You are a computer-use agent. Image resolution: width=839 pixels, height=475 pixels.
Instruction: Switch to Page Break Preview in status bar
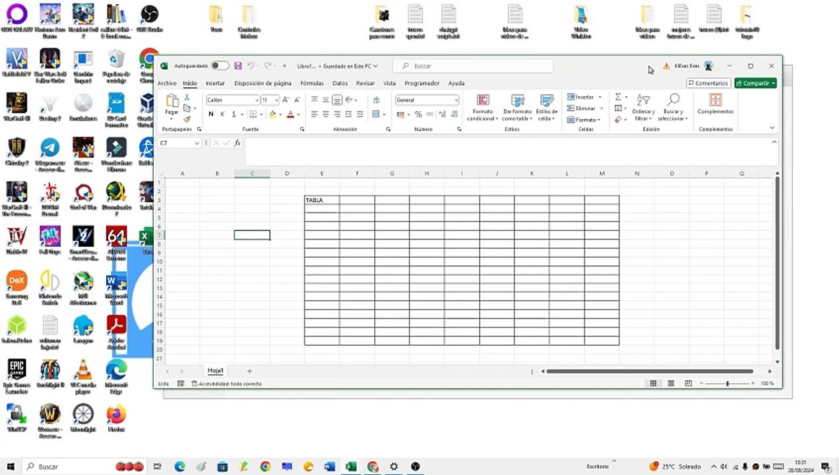[x=688, y=383]
